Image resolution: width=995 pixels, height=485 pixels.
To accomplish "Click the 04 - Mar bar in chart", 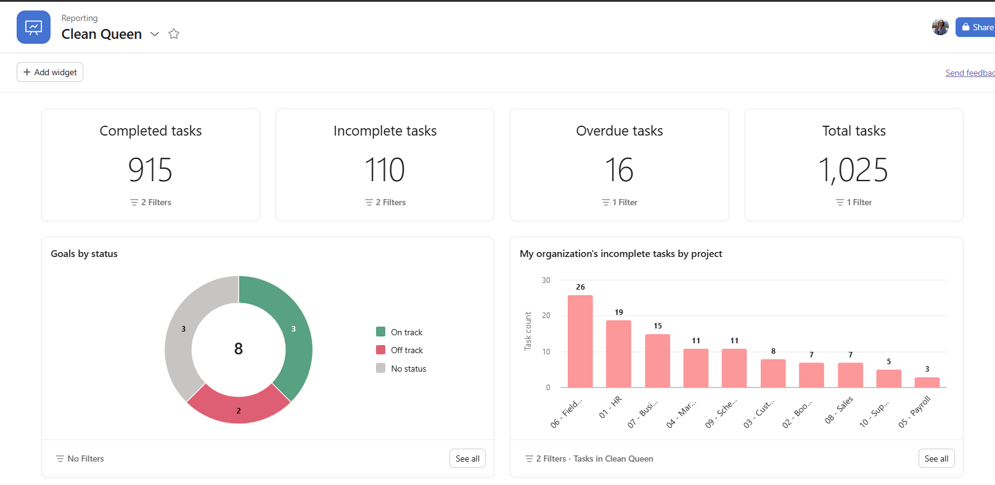I will point(696,369).
